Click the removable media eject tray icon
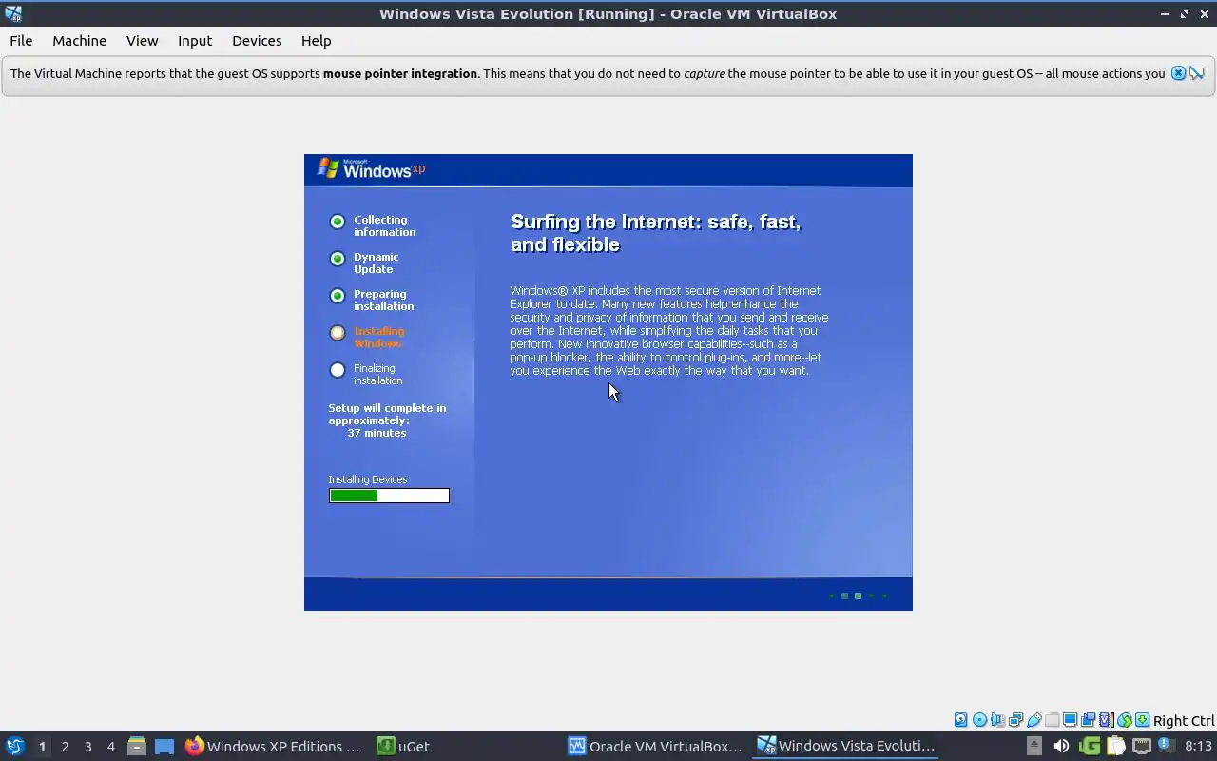The width and height of the screenshot is (1217, 761). [x=1034, y=746]
